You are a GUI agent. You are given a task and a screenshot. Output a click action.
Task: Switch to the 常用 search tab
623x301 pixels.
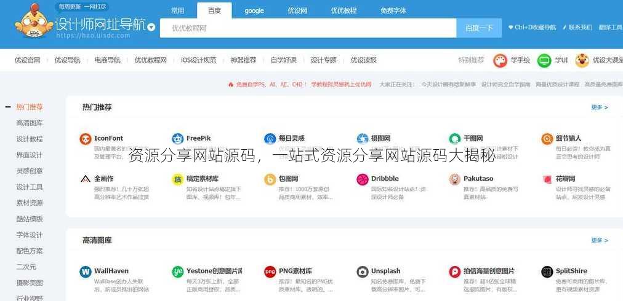(177, 10)
